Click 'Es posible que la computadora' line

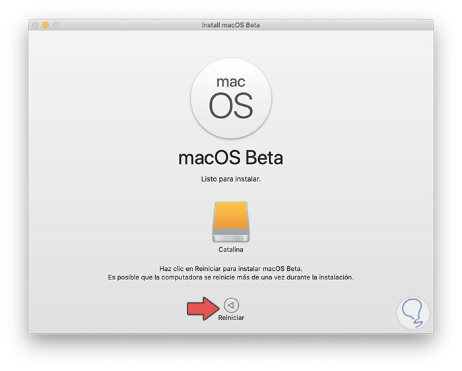click(231, 277)
